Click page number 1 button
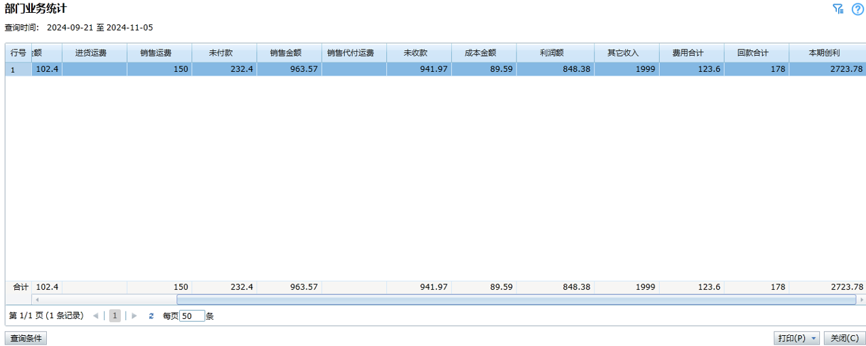Viewport: 866px width, 346px height. pos(115,316)
